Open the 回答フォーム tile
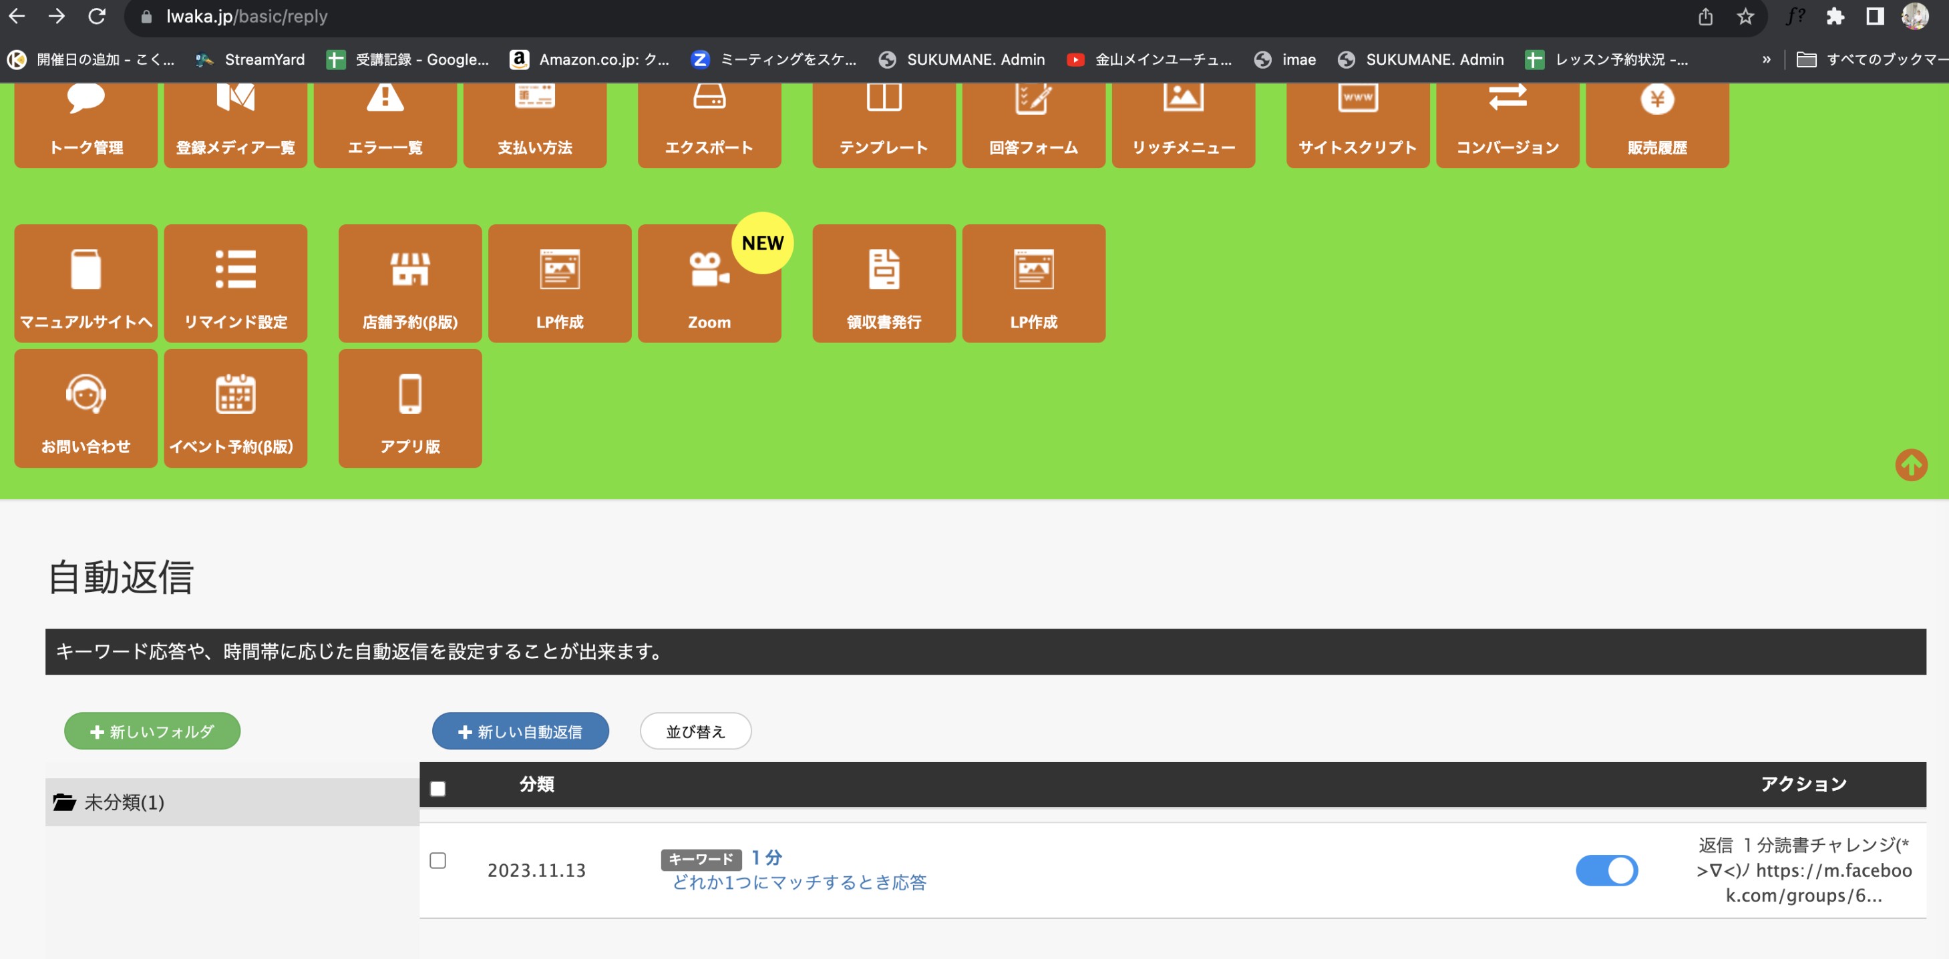1949x959 pixels. pos(1033,125)
